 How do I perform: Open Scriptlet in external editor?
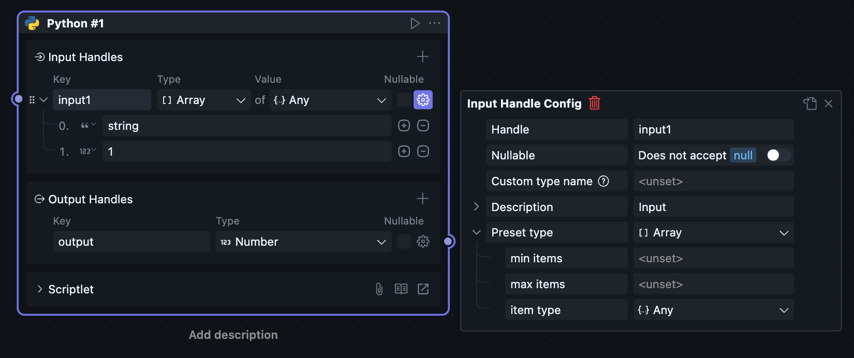[423, 289]
